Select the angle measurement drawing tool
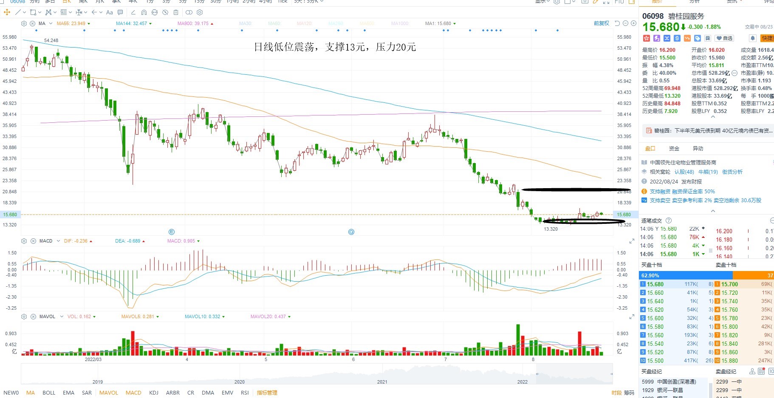Screen dimensions: 774x398 (x=133, y=12)
